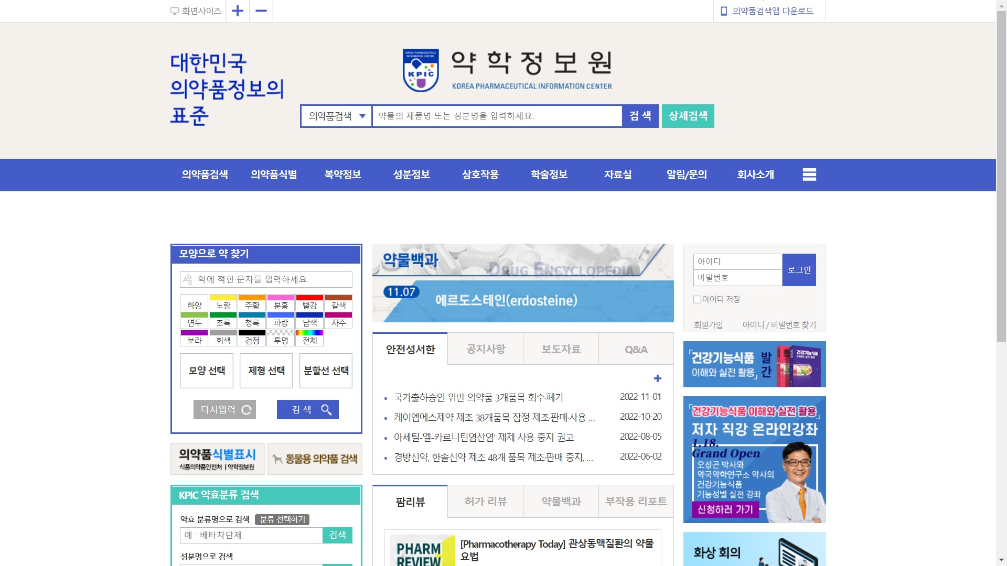Click the plus icon above safety letters list
This screenshot has width=1007, height=566.
pos(658,378)
